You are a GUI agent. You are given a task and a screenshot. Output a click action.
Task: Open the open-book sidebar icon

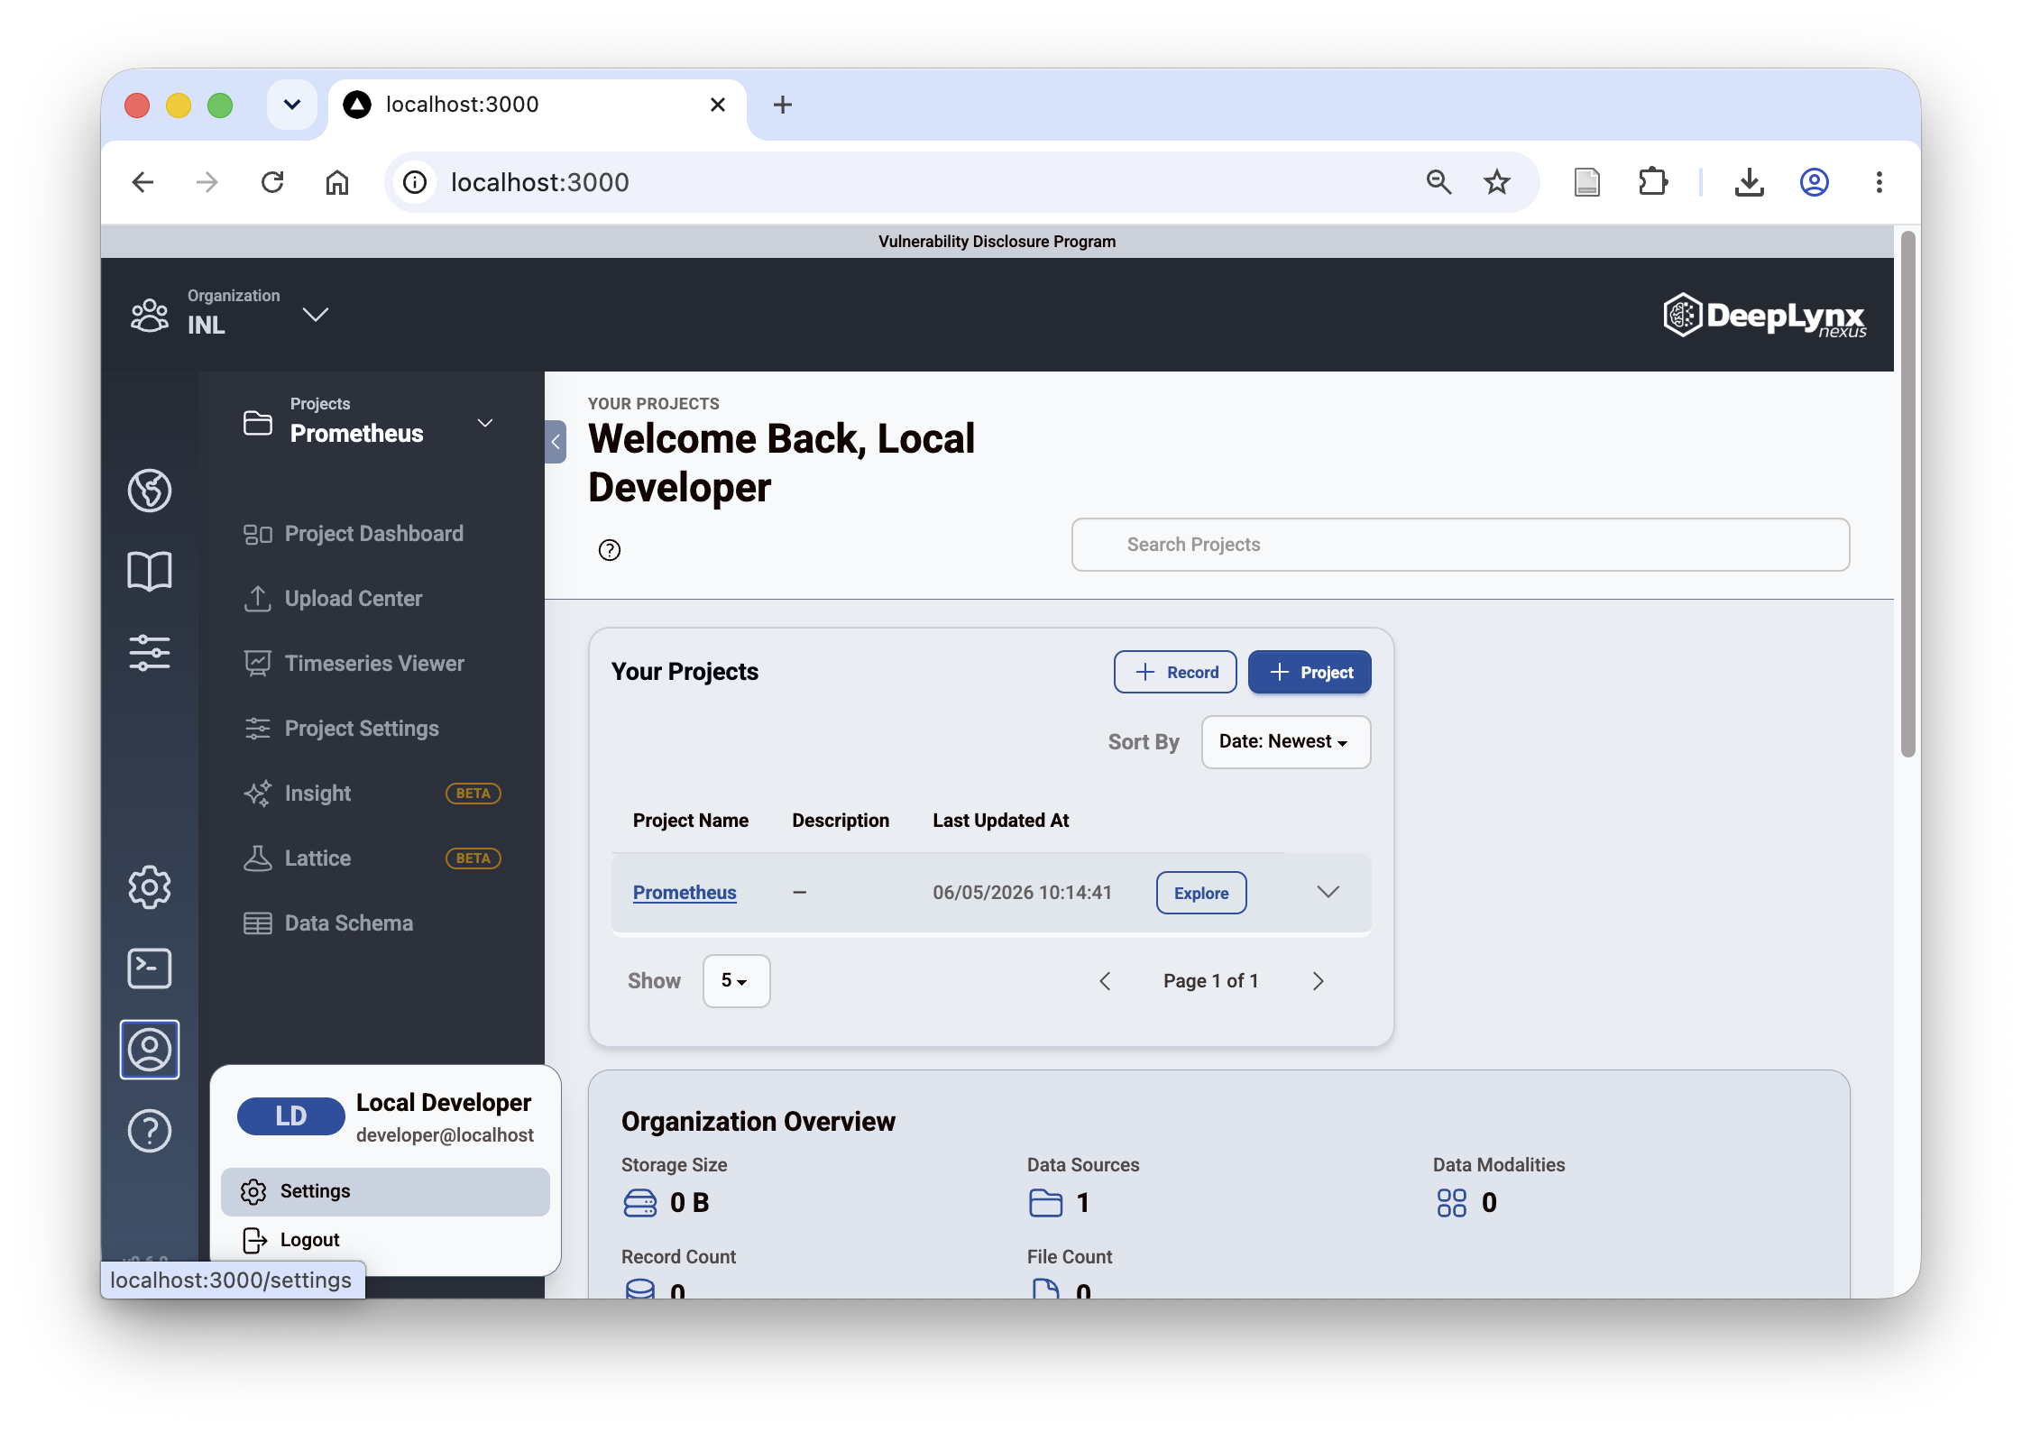click(150, 571)
